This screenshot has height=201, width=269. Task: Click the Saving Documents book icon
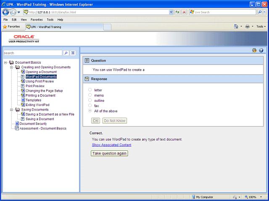point(17,110)
